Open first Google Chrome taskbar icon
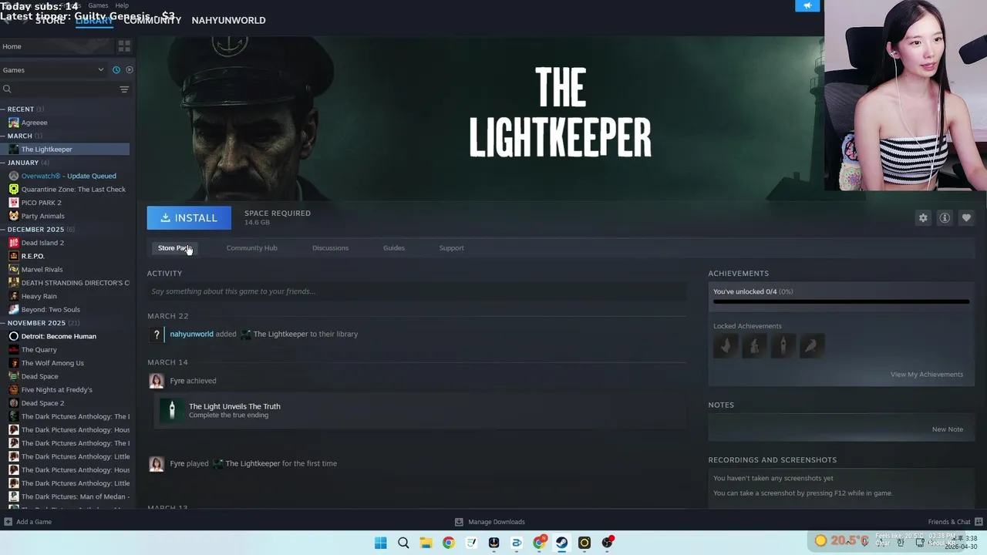Screen dimensions: 987x555 point(448,543)
